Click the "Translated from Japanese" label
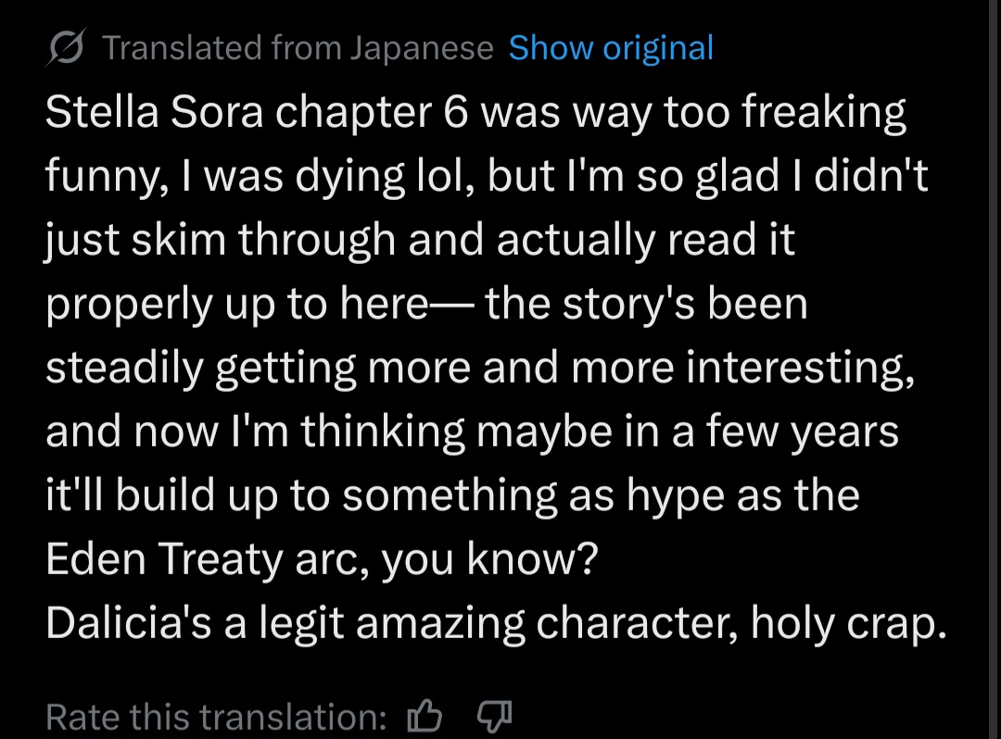Screen dimensions: 1001x739 [298, 48]
